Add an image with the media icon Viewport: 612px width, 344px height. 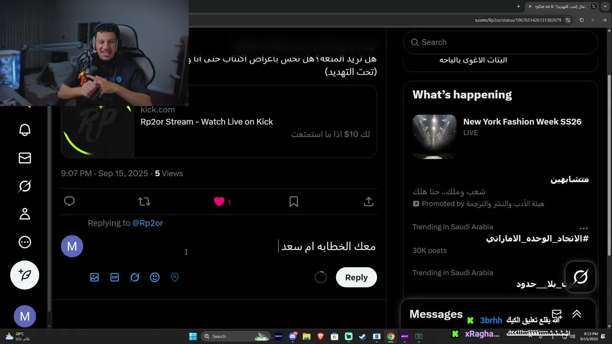[x=95, y=277]
